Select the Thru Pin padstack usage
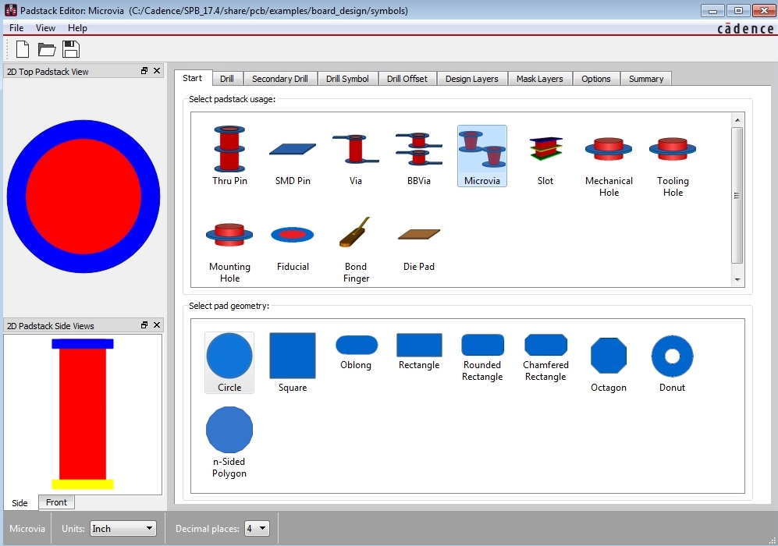This screenshot has width=778, height=546. tap(229, 156)
